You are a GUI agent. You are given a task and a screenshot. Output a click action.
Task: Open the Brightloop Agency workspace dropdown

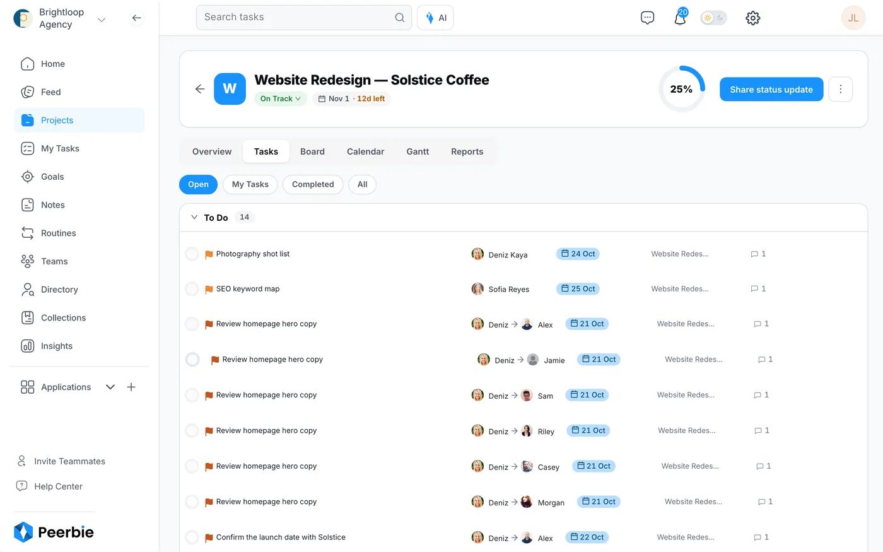point(101,20)
